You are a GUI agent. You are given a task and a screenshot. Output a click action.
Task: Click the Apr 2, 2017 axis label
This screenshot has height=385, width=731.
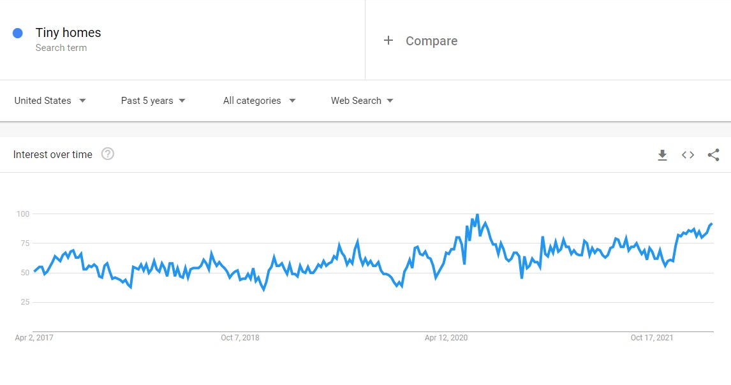tap(34, 338)
